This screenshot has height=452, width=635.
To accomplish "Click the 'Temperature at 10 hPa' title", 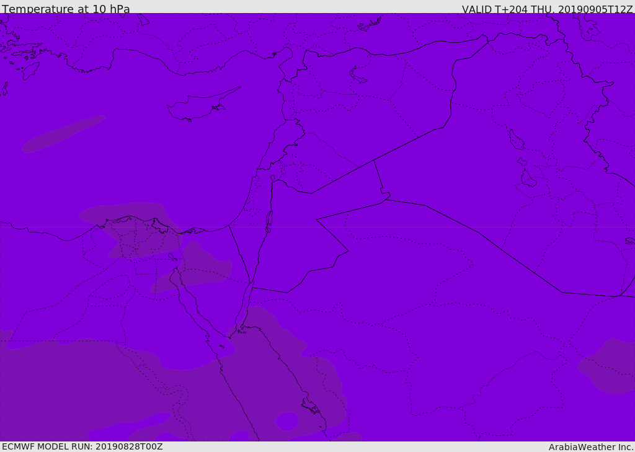I will tap(66, 9).
